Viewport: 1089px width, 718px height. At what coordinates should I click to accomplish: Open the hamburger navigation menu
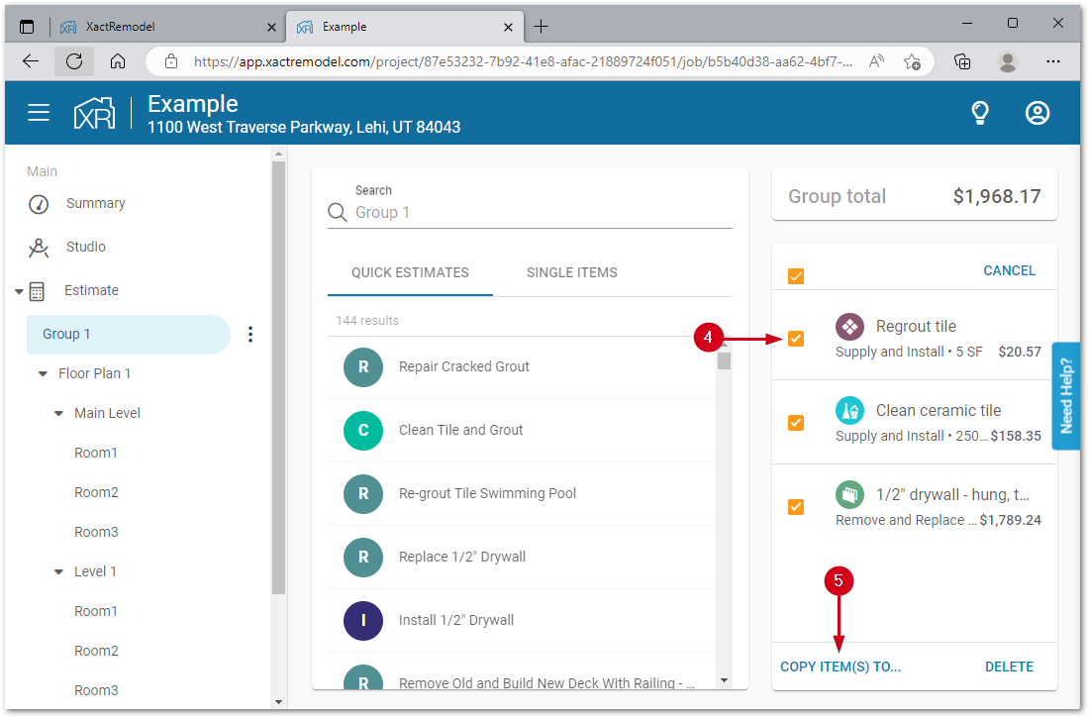click(x=39, y=113)
